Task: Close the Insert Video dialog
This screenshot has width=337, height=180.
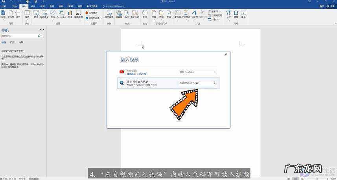Action: coord(226,54)
